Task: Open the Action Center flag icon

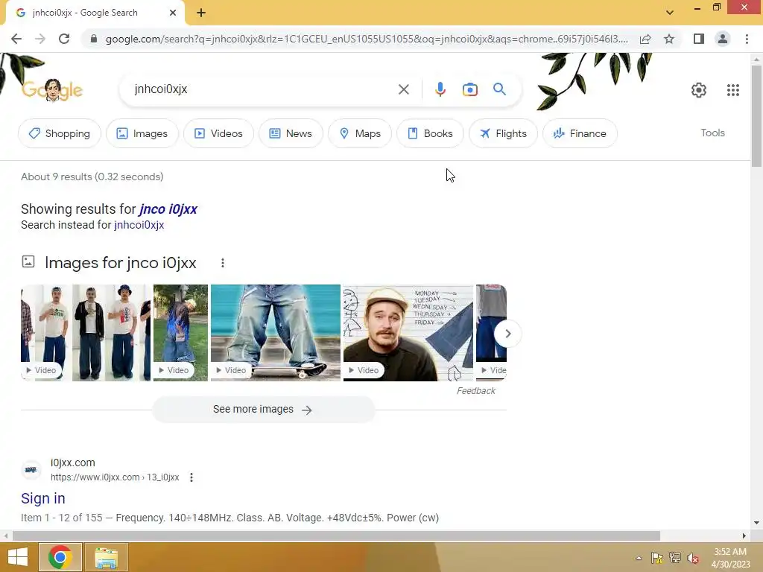Action: (x=657, y=558)
